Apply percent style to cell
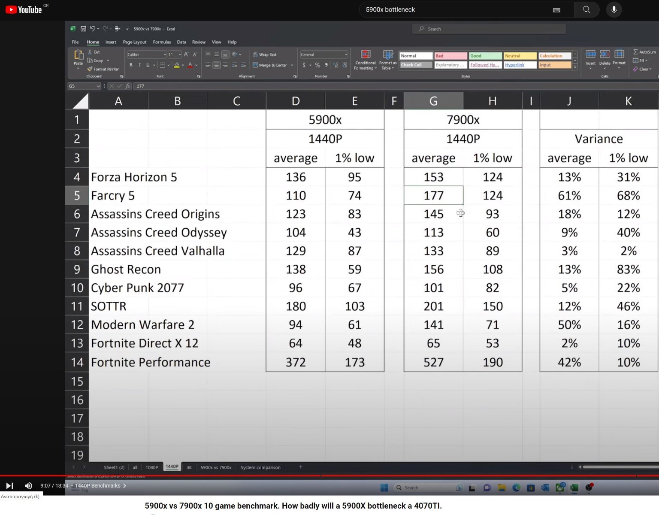The image size is (659, 515). (317, 65)
